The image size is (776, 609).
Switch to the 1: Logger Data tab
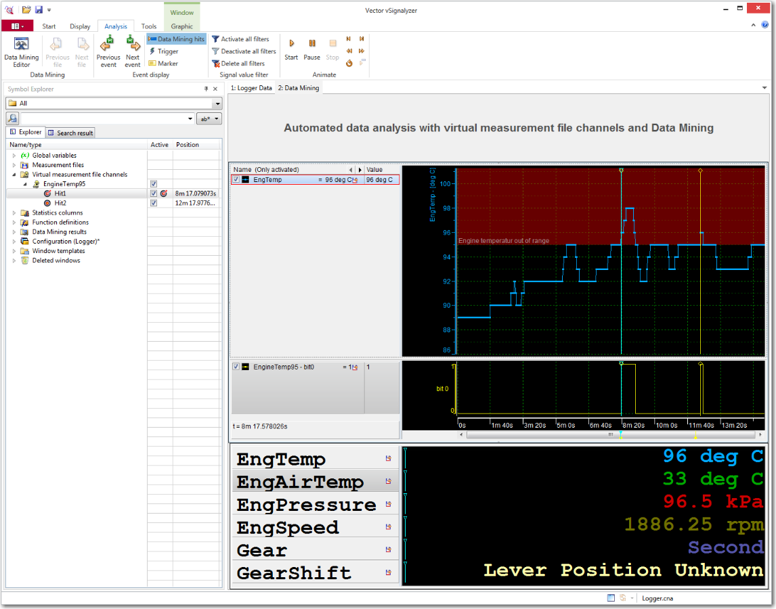point(251,88)
